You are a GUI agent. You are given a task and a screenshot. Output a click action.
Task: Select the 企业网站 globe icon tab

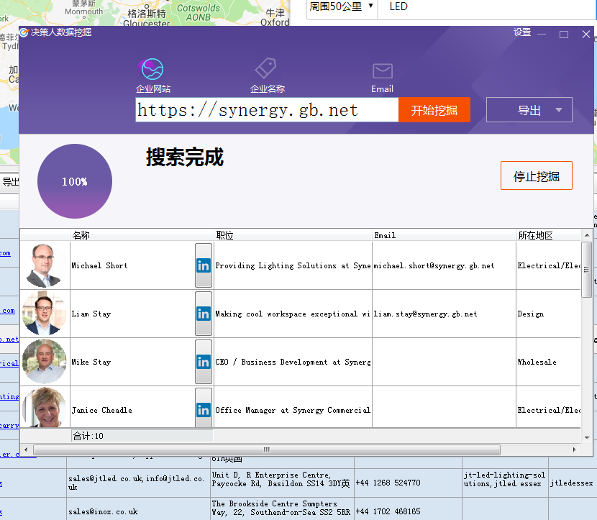[x=152, y=76]
